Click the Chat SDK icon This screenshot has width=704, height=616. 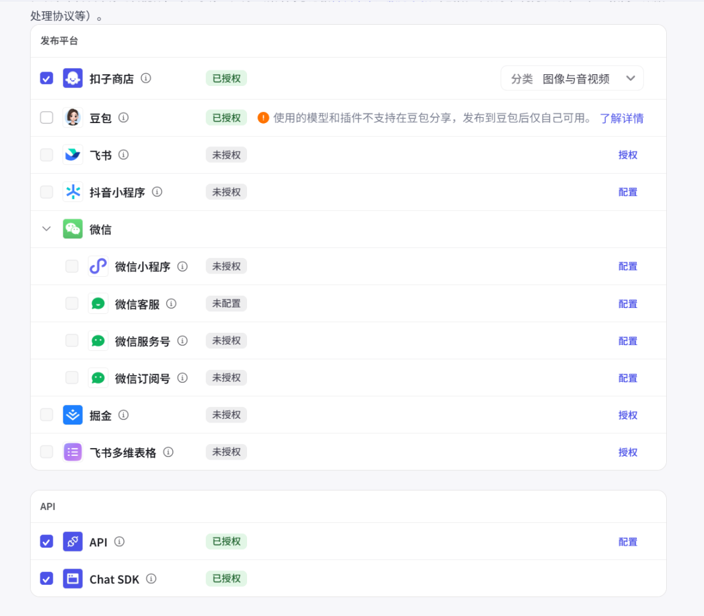coord(72,578)
